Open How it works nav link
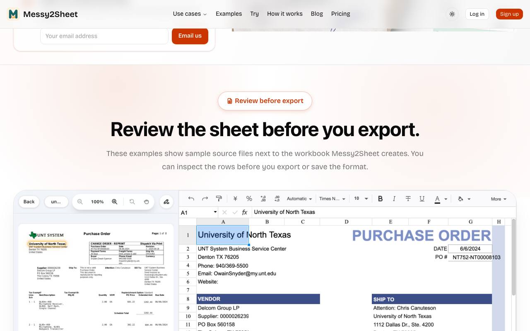 285,14
